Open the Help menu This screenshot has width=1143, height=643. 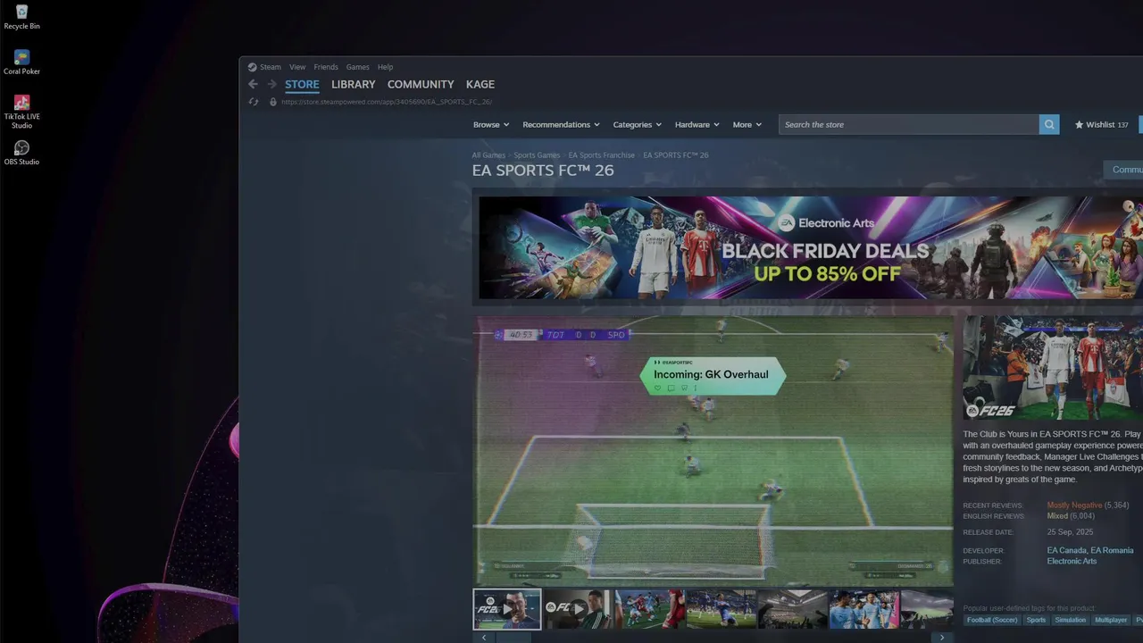tap(385, 67)
